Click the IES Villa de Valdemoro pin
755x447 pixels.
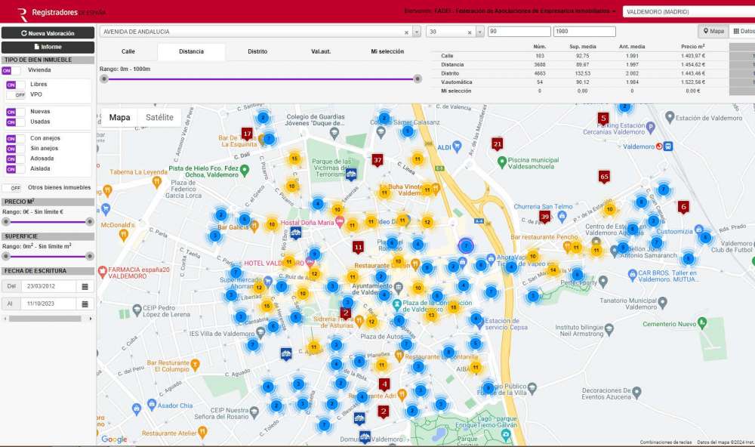pyautogui.click(x=260, y=332)
